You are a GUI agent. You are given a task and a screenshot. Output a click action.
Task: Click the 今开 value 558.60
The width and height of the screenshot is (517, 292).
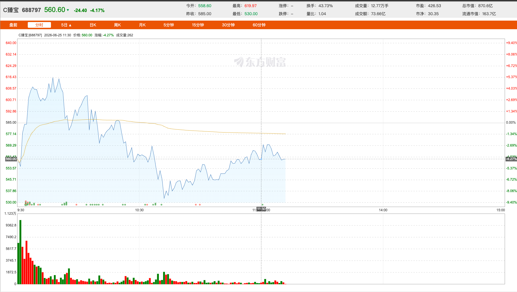pyautogui.click(x=205, y=6)
